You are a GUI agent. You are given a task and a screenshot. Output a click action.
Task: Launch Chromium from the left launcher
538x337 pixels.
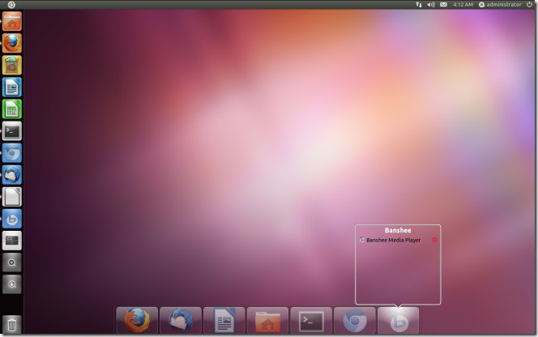[x=12, y=153]
